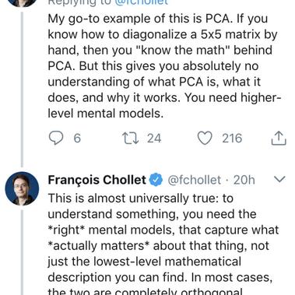
Task: Tap the thread line beside the PCA tweet
Action: (22, 89)
